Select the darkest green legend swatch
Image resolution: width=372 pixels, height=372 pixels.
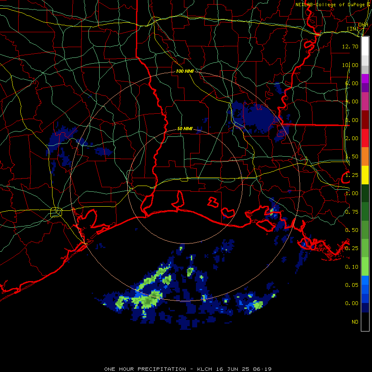(x=365, y=193)
